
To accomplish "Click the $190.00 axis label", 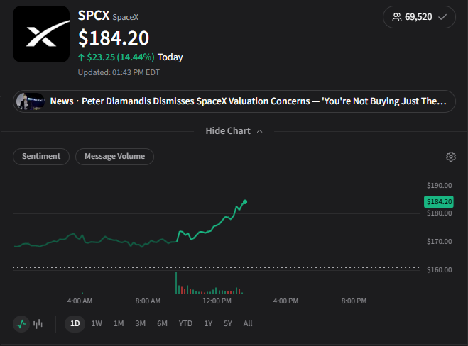I will click(x=439, y=186).
